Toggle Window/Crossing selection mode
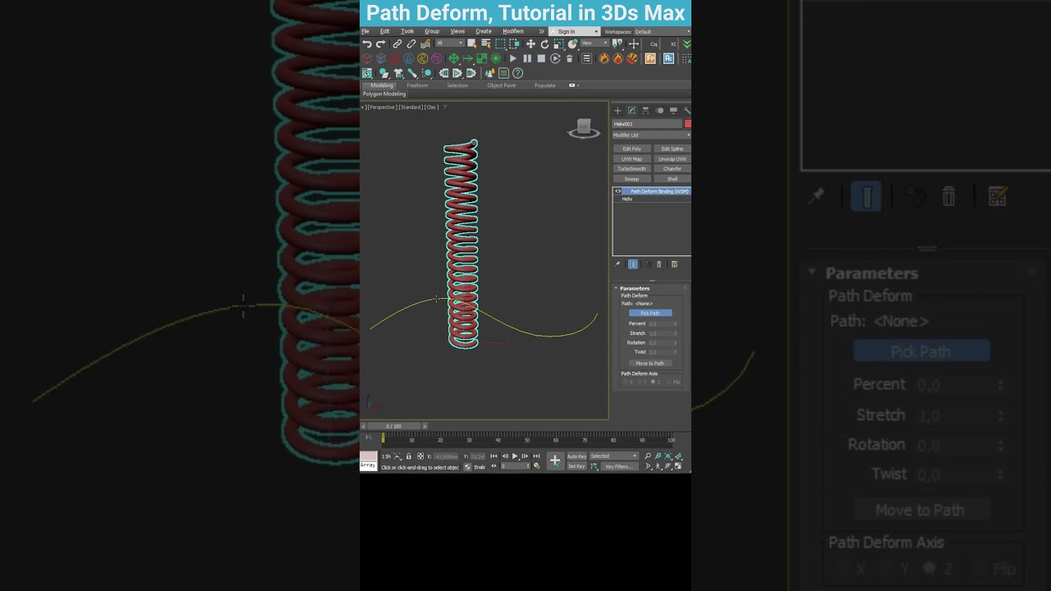Viewport: 1051px width, 591px height. pyautogui.click(x=514, y=44)
